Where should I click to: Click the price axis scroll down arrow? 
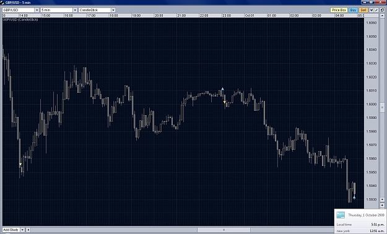(x=382, y=199)
